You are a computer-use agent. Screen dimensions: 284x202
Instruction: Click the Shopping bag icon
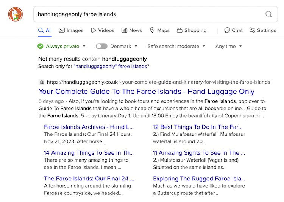pos(179,30)
